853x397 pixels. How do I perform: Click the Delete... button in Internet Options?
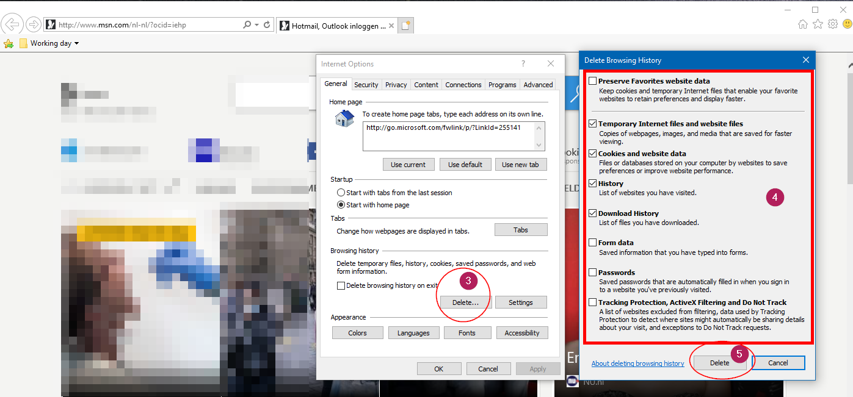point(465,302)
